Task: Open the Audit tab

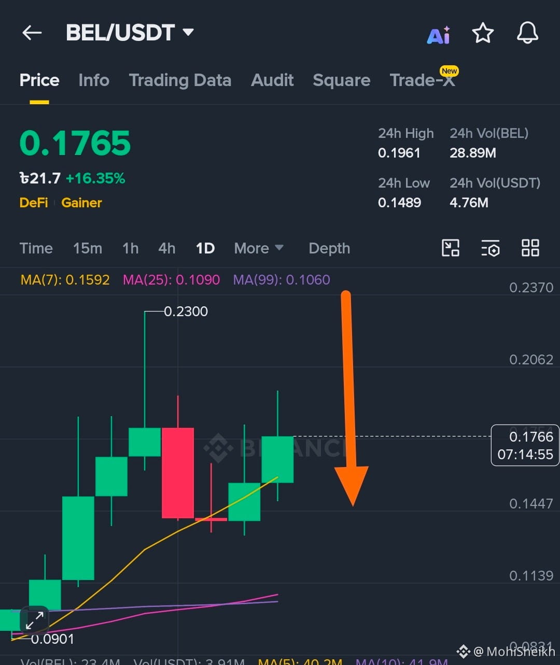Action: (272, 80)
